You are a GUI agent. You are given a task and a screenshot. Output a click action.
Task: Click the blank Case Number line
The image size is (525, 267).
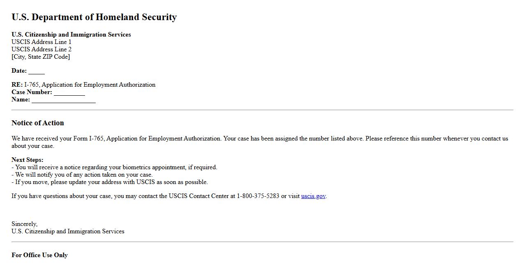69,92
